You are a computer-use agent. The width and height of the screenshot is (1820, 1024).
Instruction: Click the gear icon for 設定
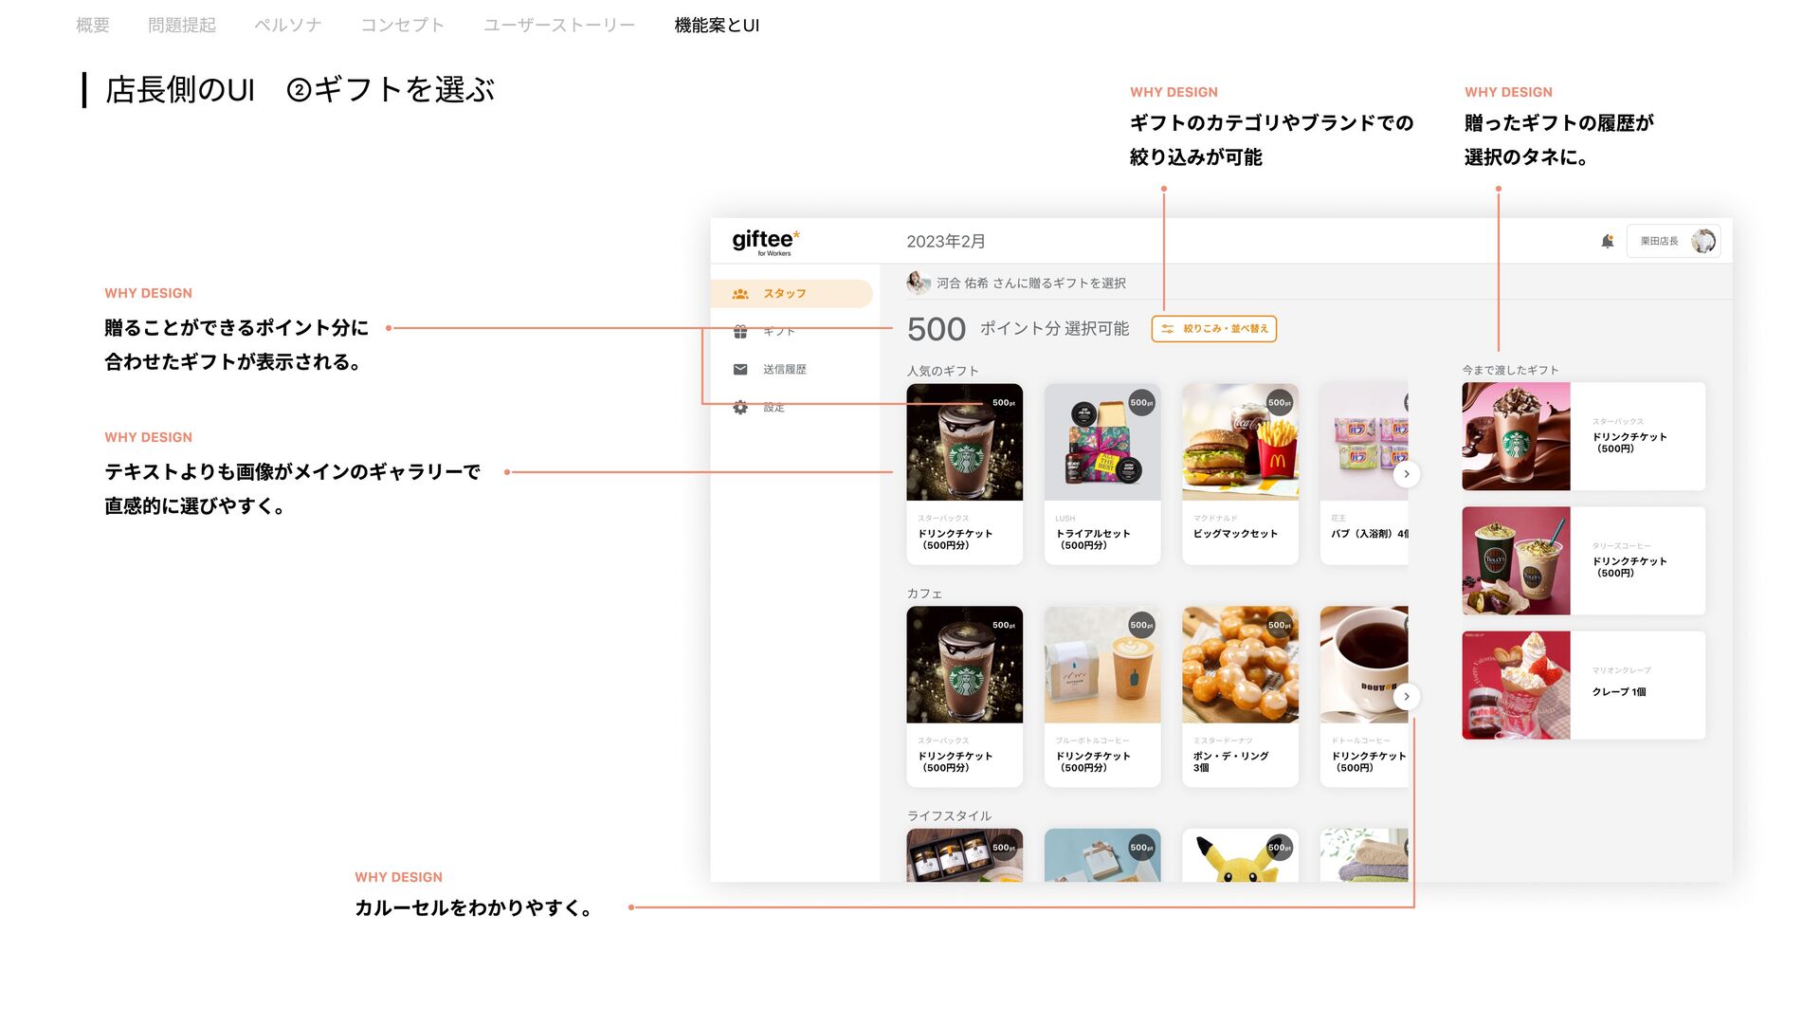740,408
